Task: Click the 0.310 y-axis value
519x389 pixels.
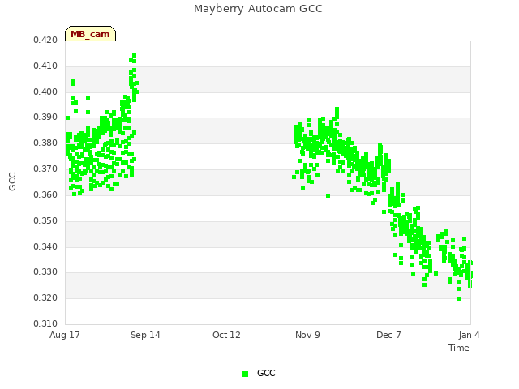Action: pos(45,323)
